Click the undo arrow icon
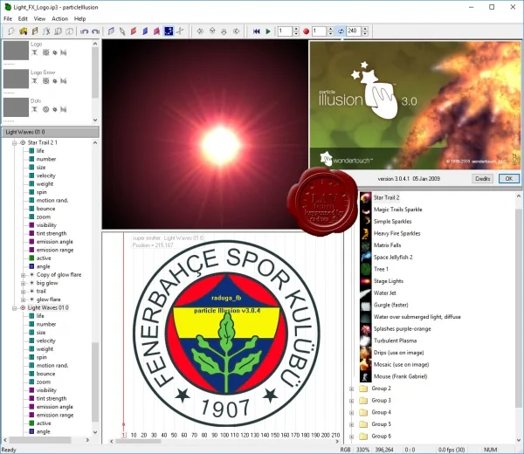This screenshot has height=454, width=524. click(84, 31)
